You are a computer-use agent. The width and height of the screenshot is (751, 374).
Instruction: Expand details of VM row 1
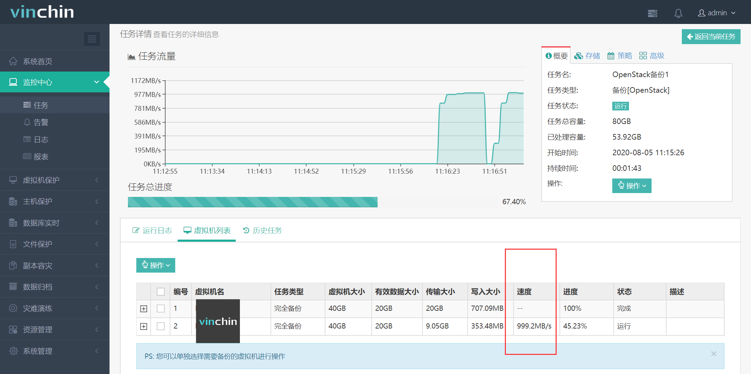point(144,309)
